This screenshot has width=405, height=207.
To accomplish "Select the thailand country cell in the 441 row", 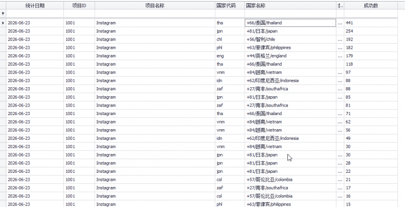I will (x=291, y=23).
